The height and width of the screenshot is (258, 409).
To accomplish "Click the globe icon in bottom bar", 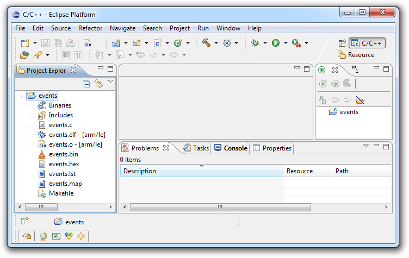I will coord(44,236).
